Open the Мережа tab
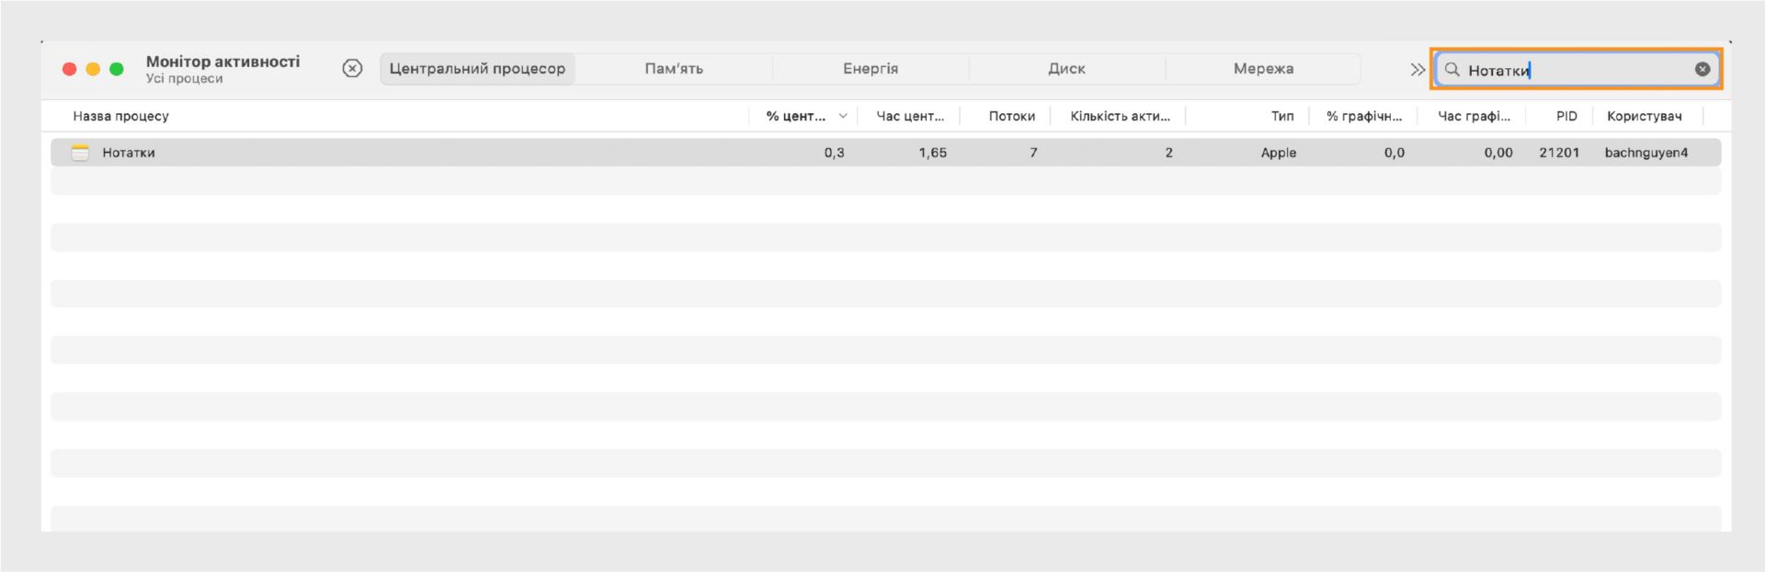The height and width of the screenshot is (572, 1765). coord(1263,69)
